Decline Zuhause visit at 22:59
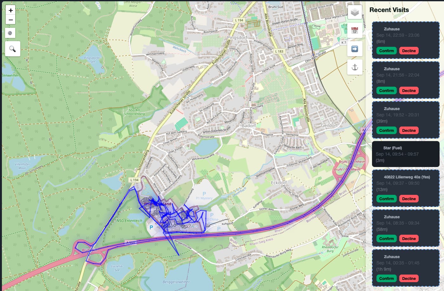The width and height of the screenshot is (444, 291). [x=409, y=51]
